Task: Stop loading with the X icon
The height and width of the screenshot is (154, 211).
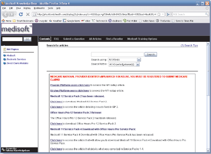Action: pyautogui.click(x=28, y=14)
